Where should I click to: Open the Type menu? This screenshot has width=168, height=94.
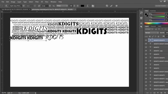25,2
